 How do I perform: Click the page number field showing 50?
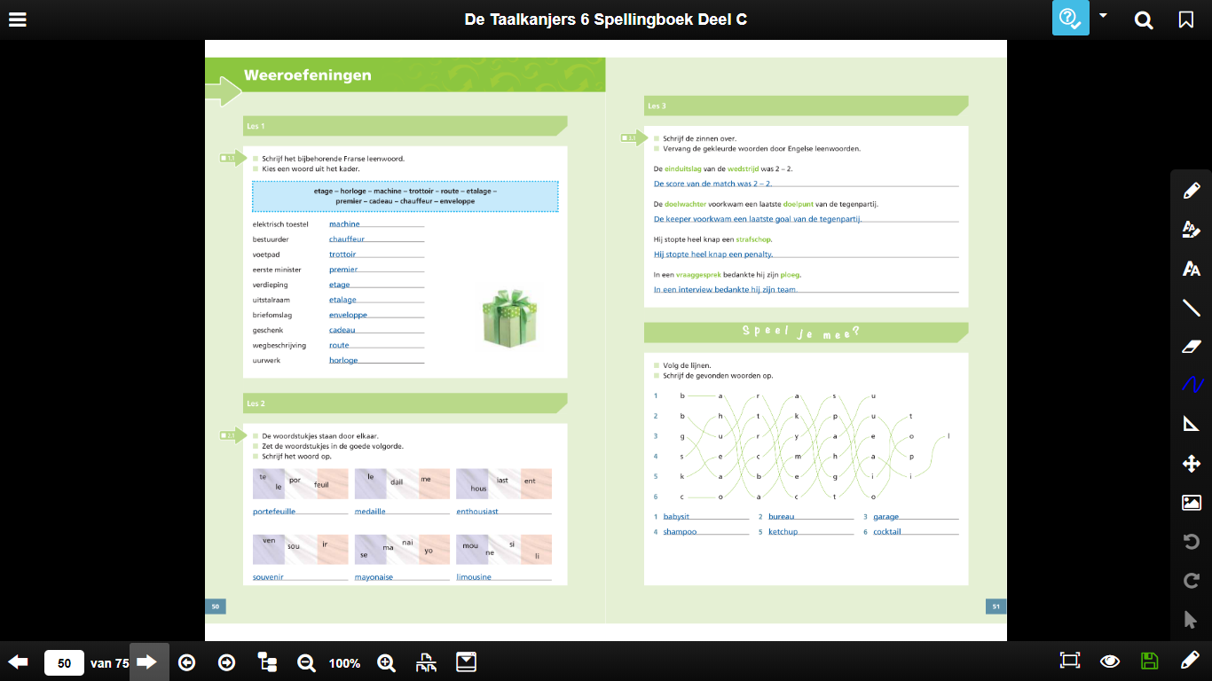pos(64,662)
